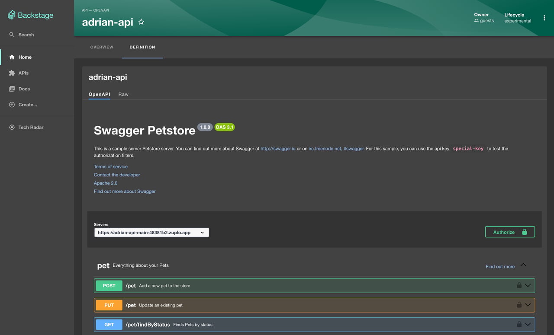Click the 'API — OPENAPI' header label
The width and height of the screenshot is (554, 335).
(x=95, y=10)
